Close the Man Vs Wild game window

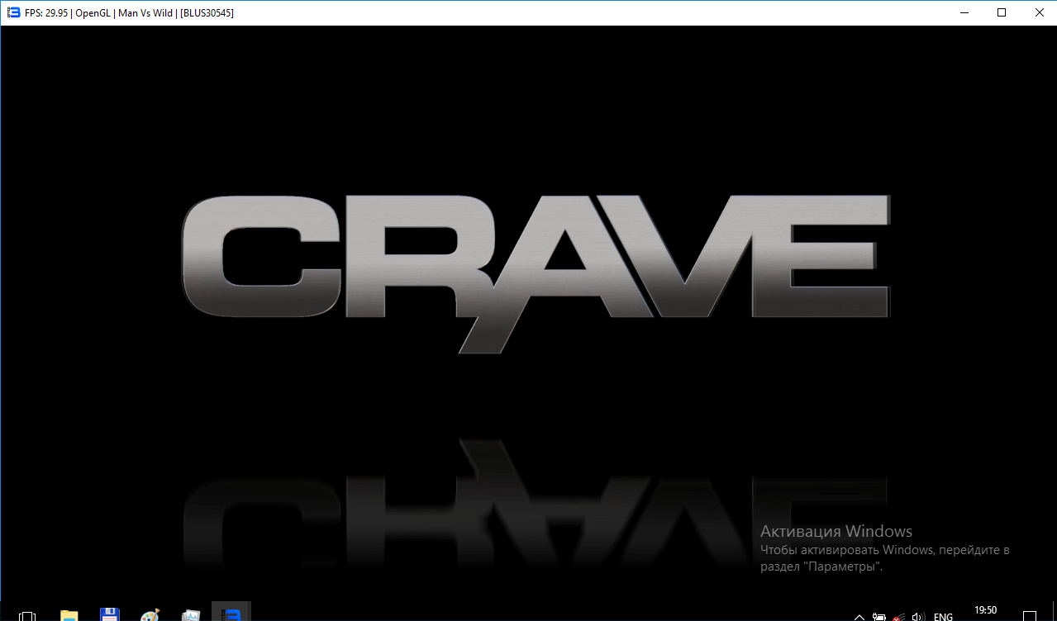1039,12
